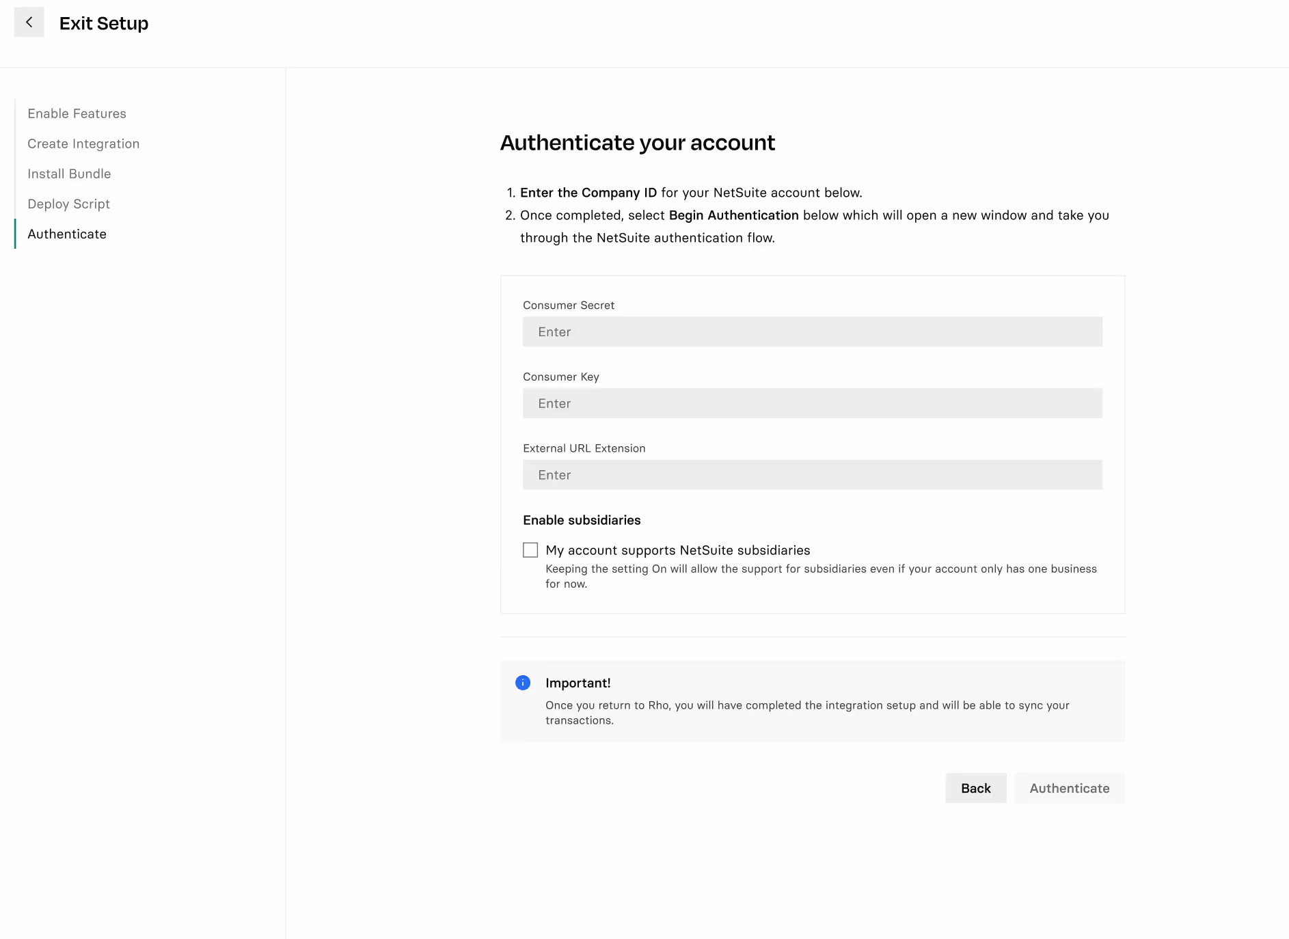
Task: Open the Enable Features step
Action: [x=77, y=113]
